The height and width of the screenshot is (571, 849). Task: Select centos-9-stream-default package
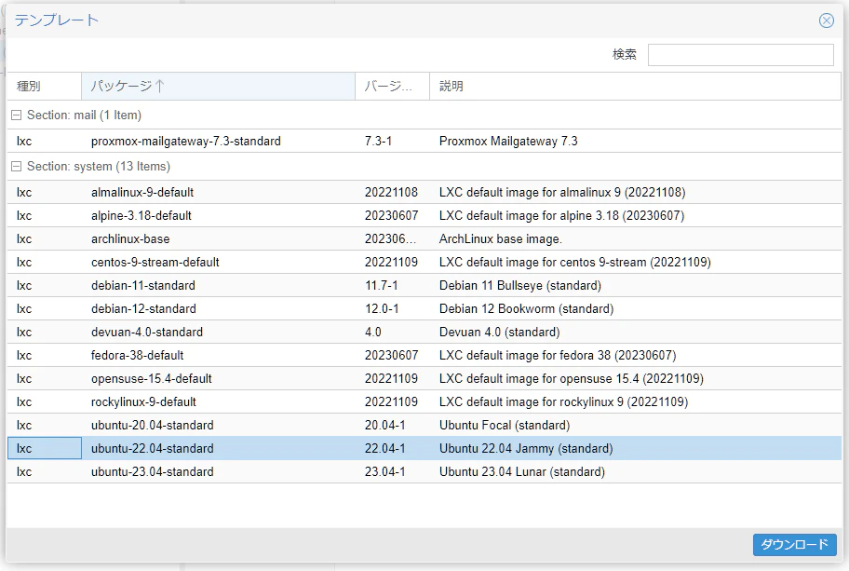155,262
